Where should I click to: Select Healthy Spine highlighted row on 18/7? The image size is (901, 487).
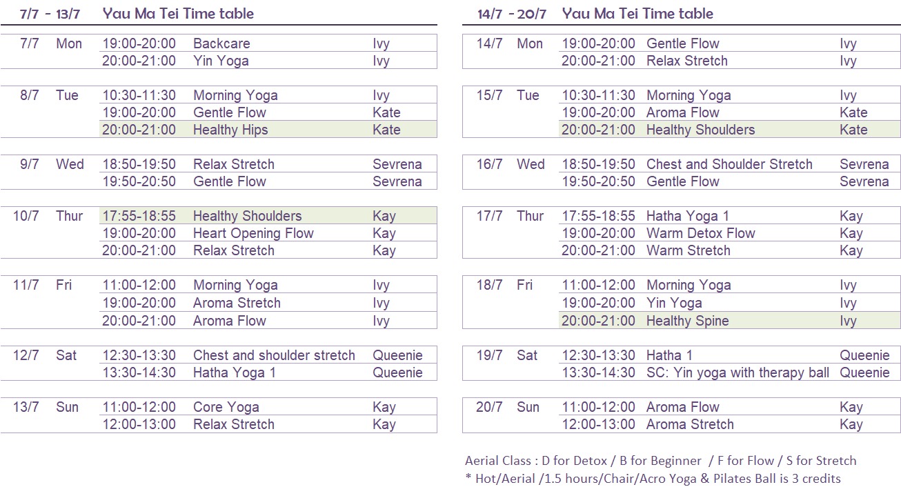click(x=729, y=320)
